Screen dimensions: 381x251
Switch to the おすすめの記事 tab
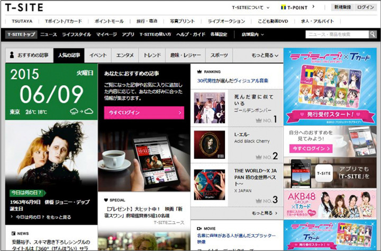coord(29,55)
